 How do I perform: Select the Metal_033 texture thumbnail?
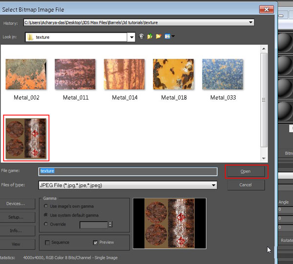pos(223,75)
